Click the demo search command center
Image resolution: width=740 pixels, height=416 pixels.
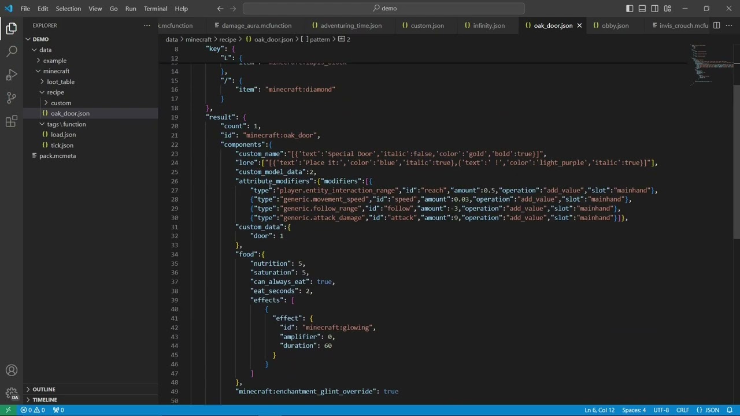coord(384,9)
